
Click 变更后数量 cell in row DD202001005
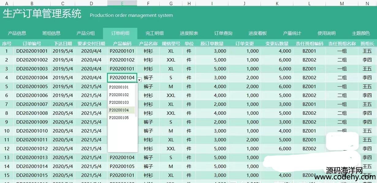pyautogui.click(x=277, y=87)
